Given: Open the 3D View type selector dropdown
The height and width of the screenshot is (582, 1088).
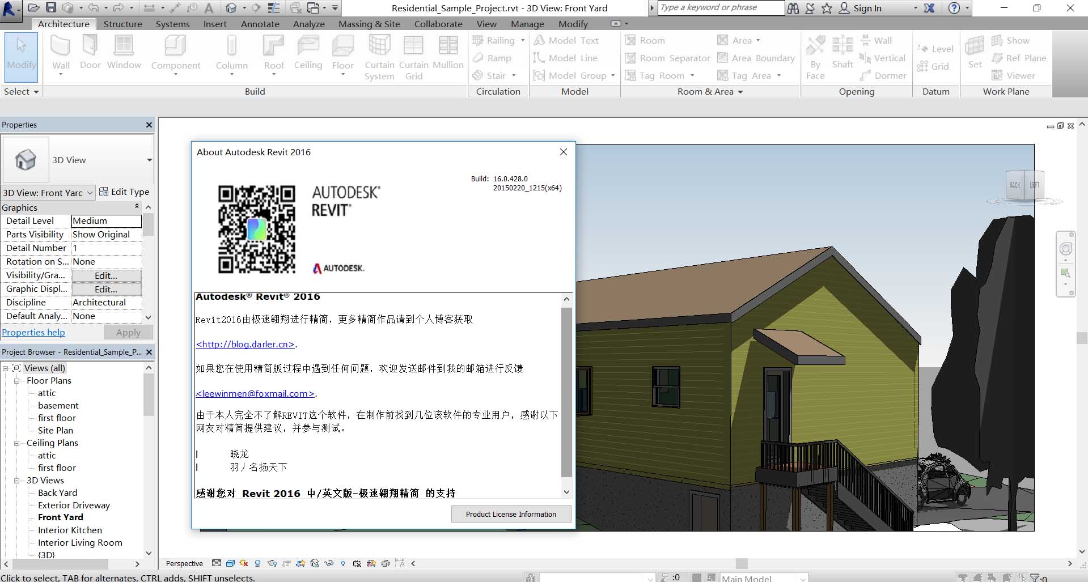Looking at the screenshot, I should pos(149,160).
